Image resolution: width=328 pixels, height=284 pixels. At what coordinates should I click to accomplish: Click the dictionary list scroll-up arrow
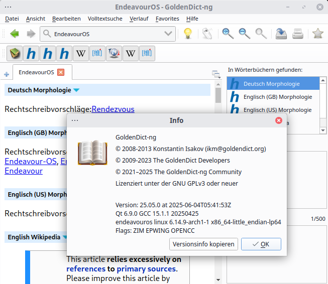(323, 80)
